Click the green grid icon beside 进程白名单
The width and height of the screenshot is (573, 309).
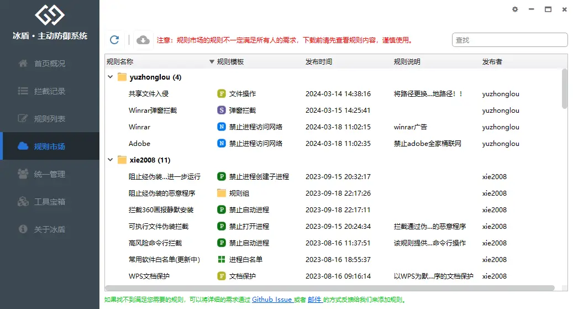222,260
